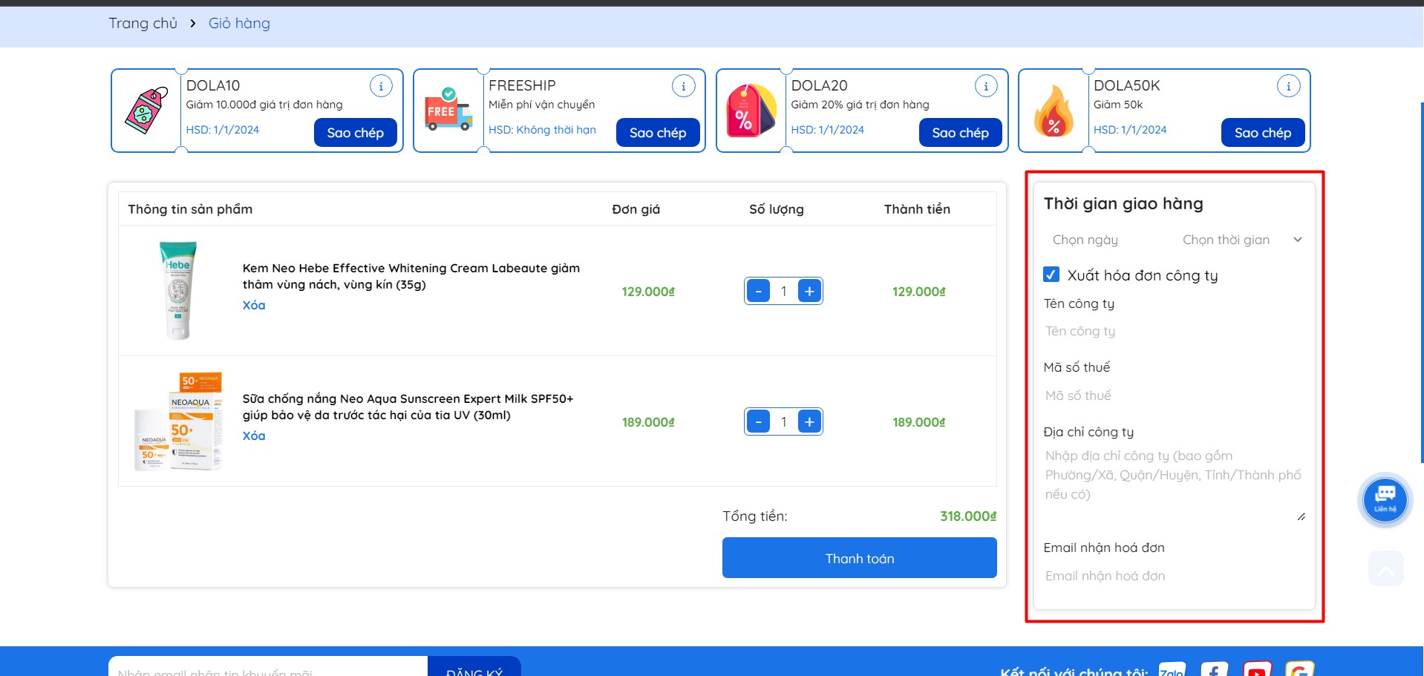This screenshot has height=676, width=1424.
Task: Click Neo Aqua line total 189.000₫
Action: click(x=919, y=422)
